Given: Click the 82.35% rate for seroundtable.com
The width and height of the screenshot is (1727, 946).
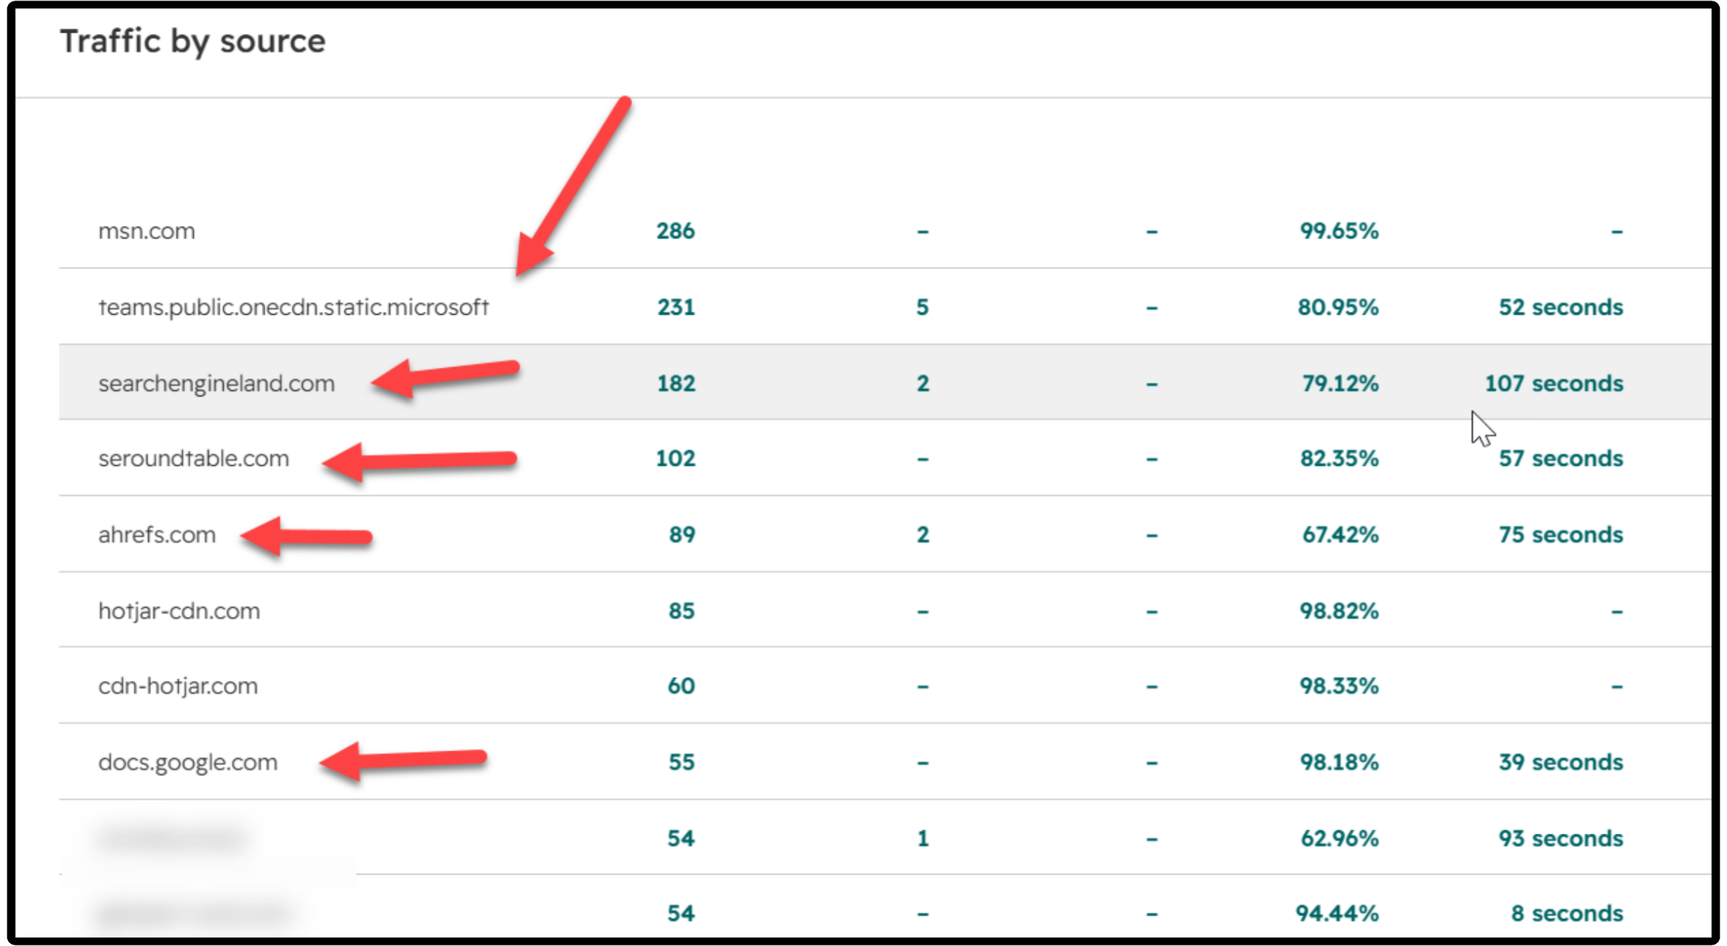Looking at the screenshot, I should (1339, 458).
